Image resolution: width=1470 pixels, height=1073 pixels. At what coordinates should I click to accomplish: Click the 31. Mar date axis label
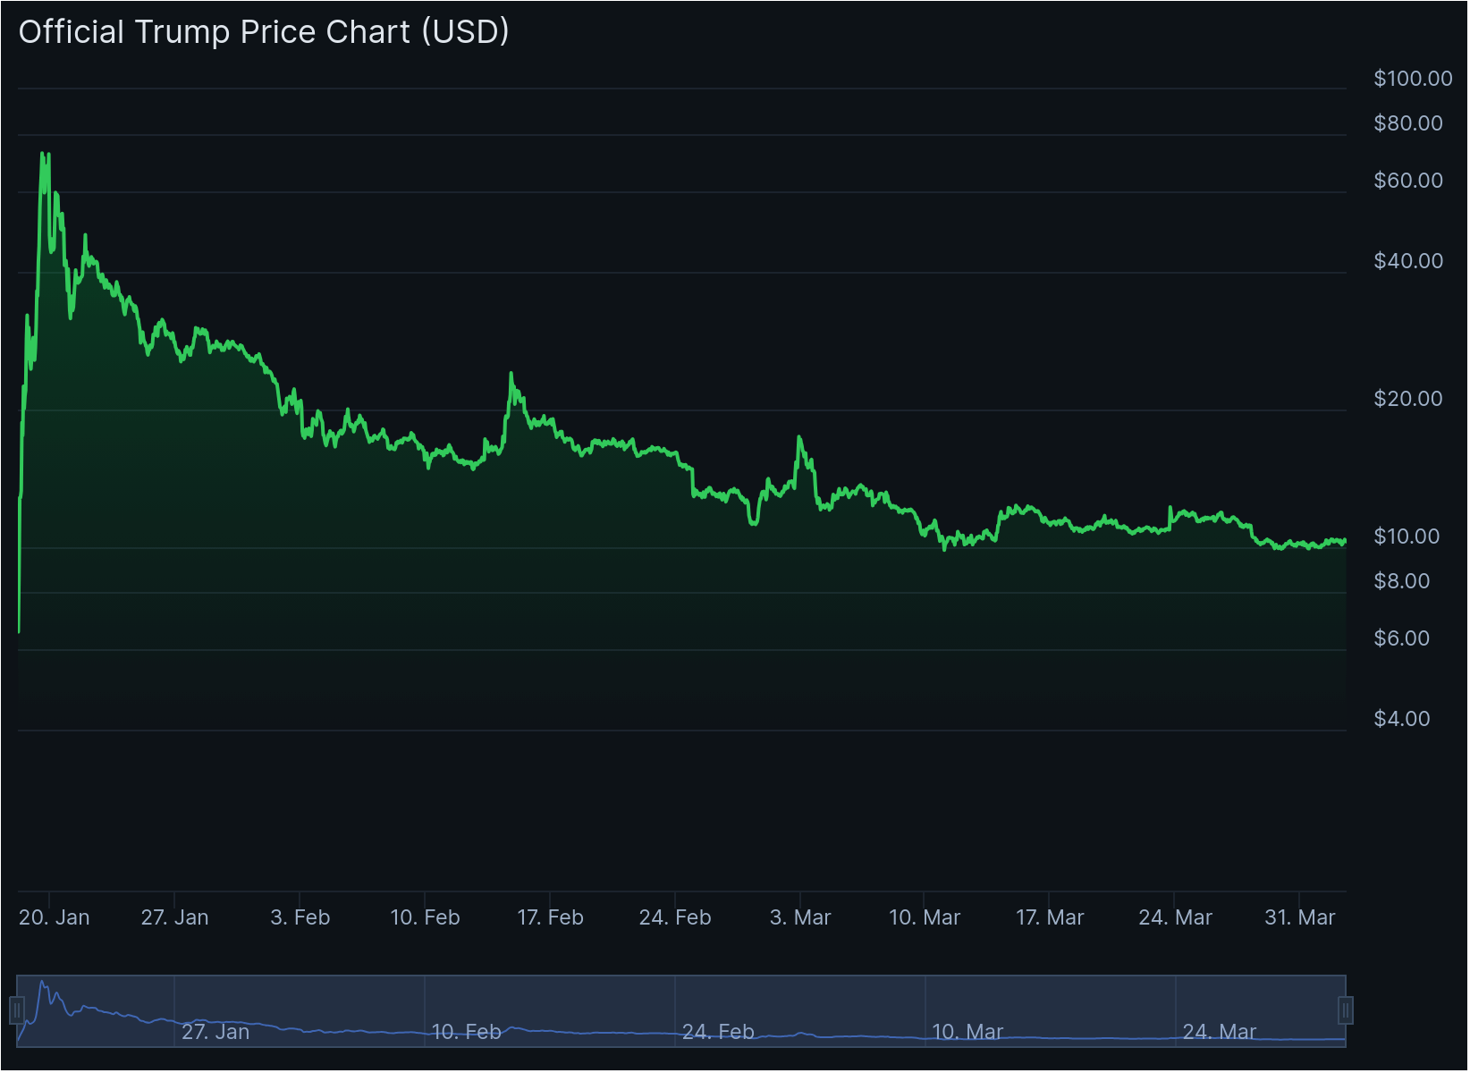pyautogui.click(x=1300, y=917)
